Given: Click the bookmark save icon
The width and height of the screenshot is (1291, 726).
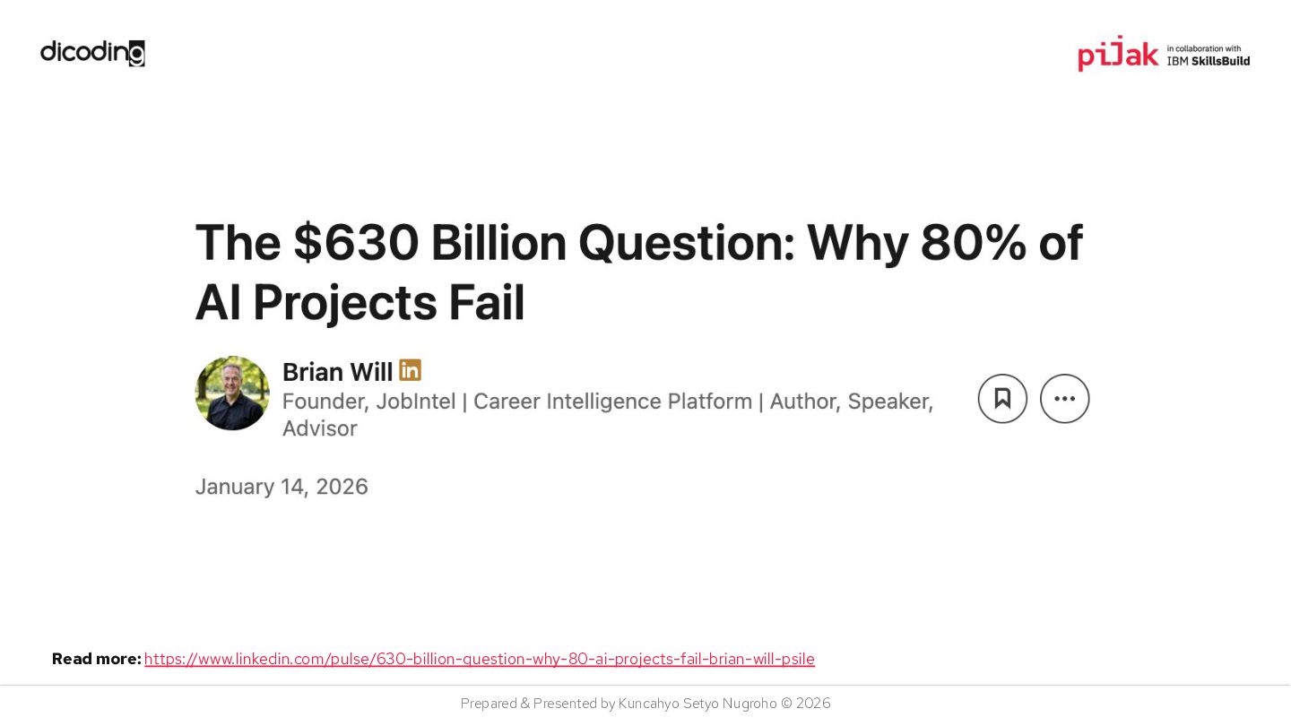Looking at the screenshot, I should coord(1002,399).
